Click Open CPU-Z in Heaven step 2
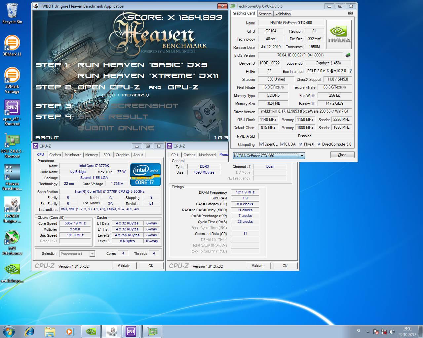Image resolution: width=423 pixels, height=338 pixels. point(109,87)
